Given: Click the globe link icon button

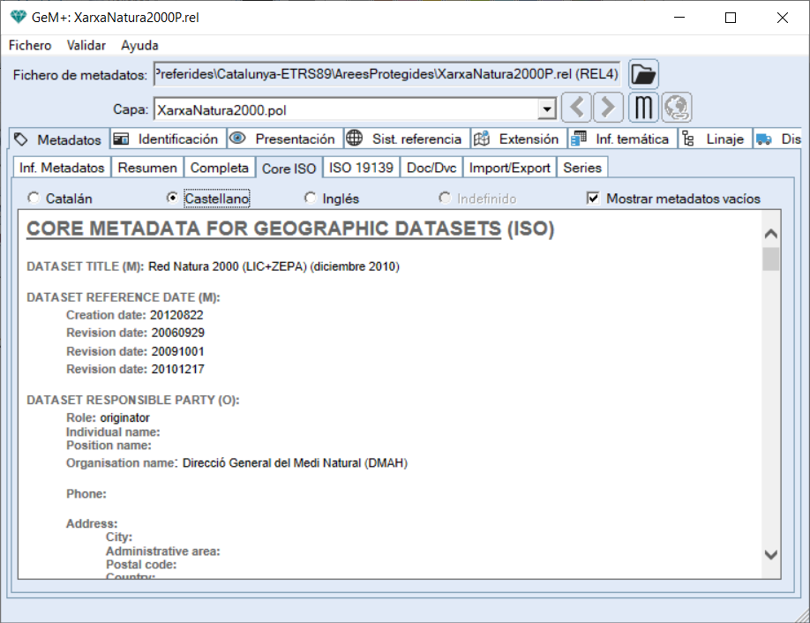Looking at the screenshot, I should coord(677,109).
